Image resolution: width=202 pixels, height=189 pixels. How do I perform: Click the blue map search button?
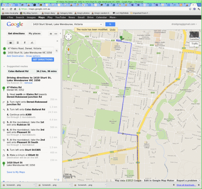110,24
